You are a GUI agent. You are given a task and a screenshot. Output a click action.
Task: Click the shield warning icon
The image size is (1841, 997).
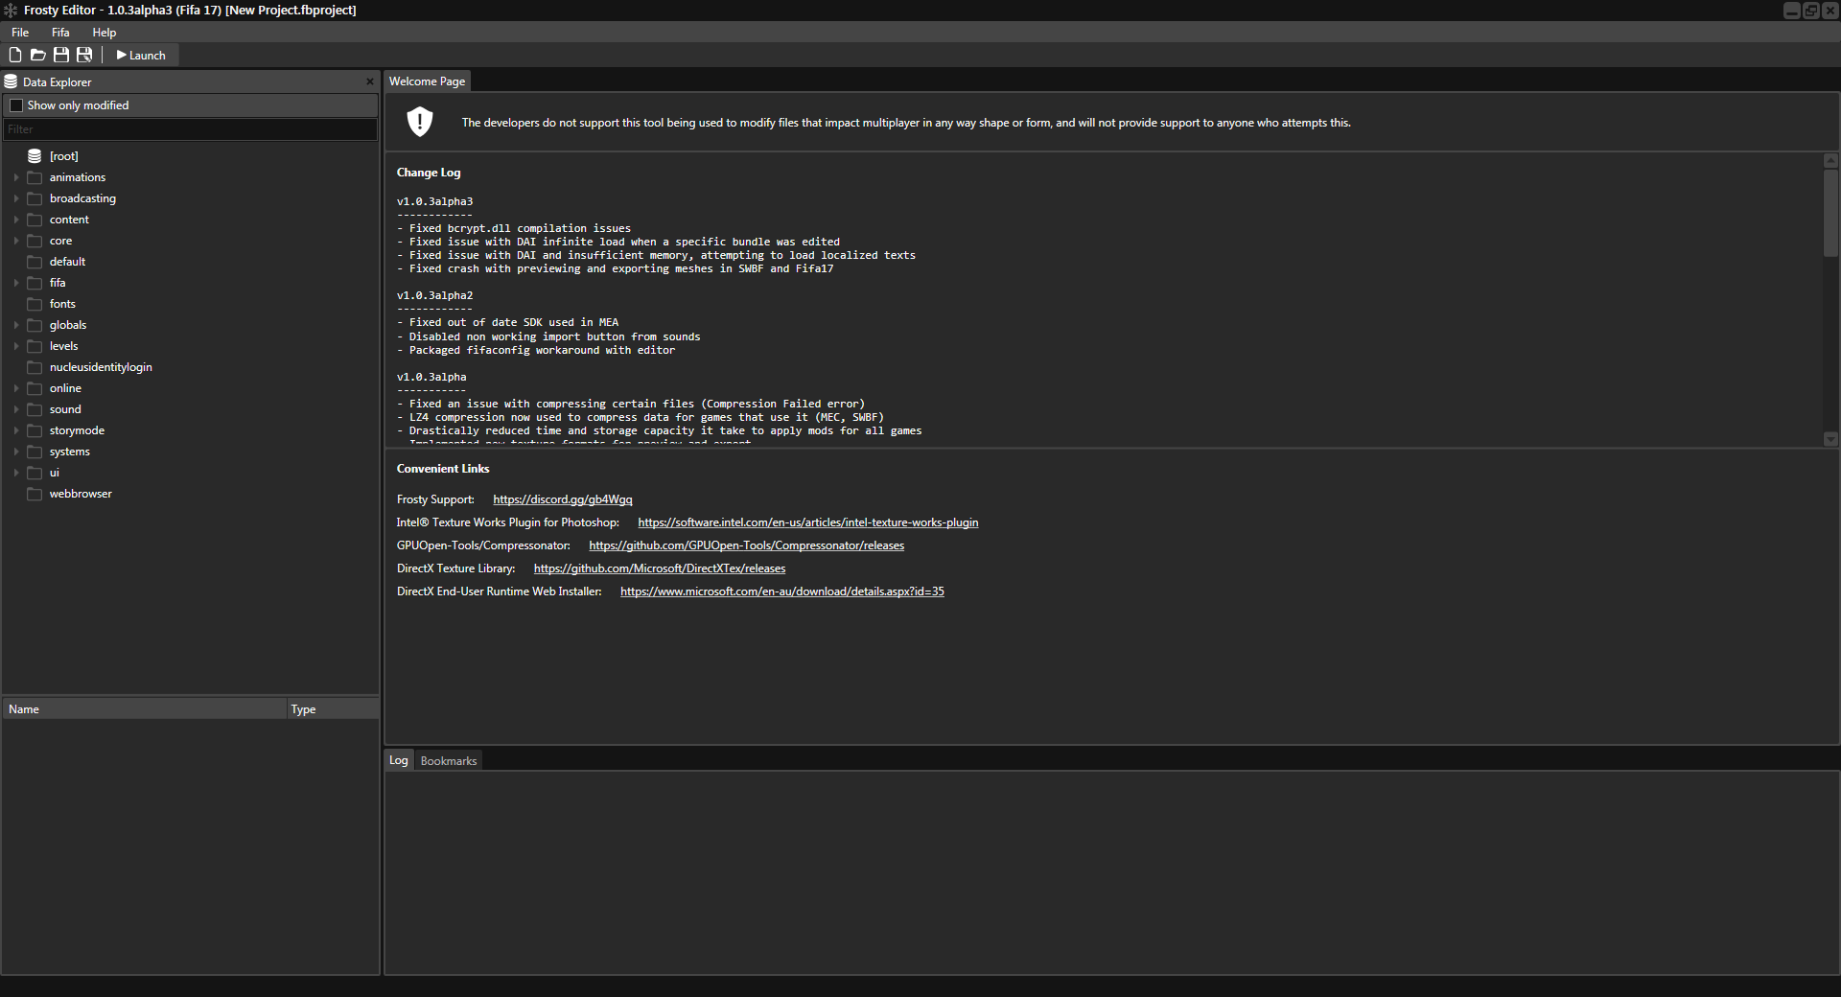pos(420,122)
